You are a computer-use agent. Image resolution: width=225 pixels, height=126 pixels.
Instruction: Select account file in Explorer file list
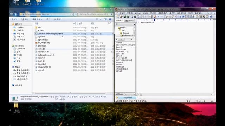tap(41, 30)
